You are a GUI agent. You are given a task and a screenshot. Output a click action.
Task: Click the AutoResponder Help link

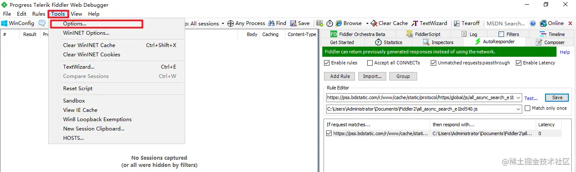coord(565,52)
